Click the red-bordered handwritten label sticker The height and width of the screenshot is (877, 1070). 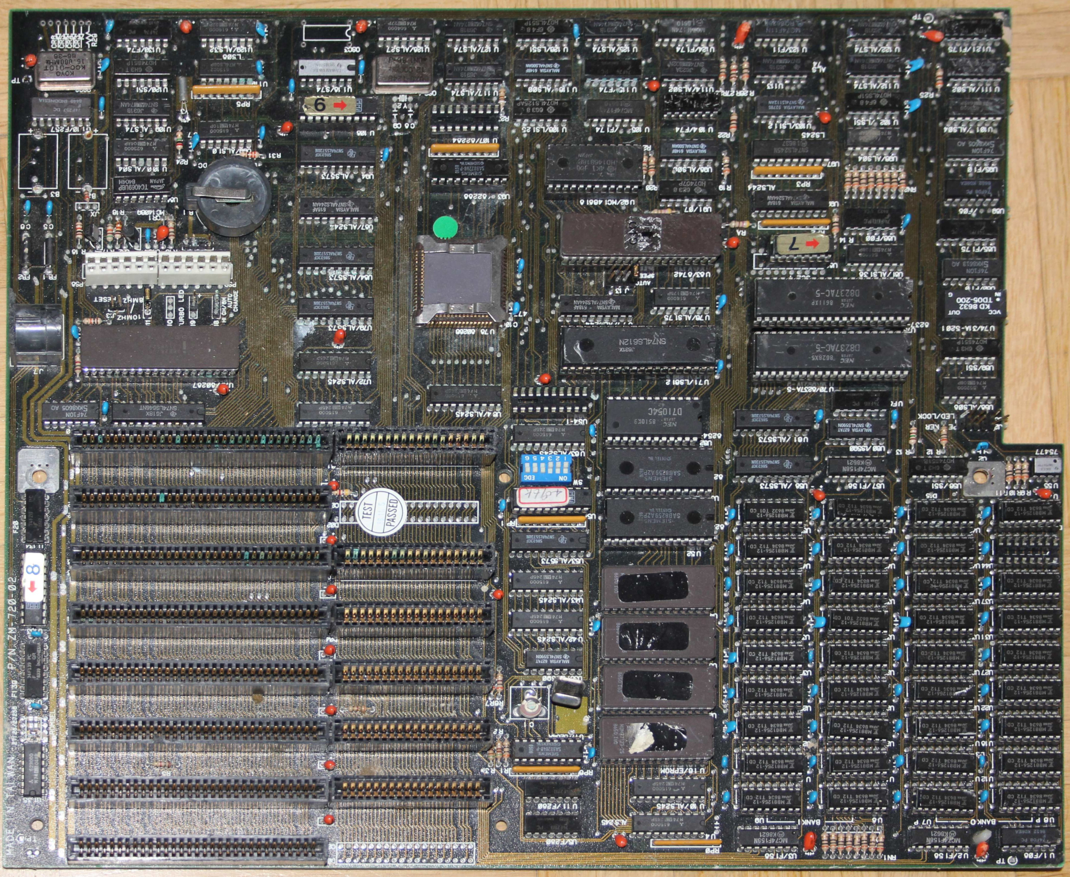(543, 496)
